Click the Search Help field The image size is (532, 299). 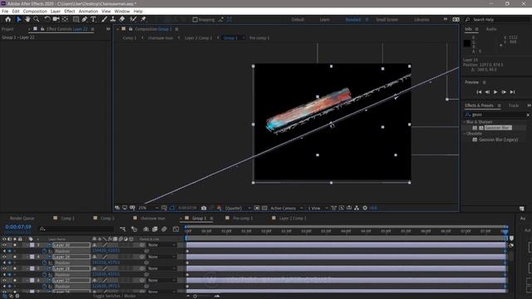(498, 20)
